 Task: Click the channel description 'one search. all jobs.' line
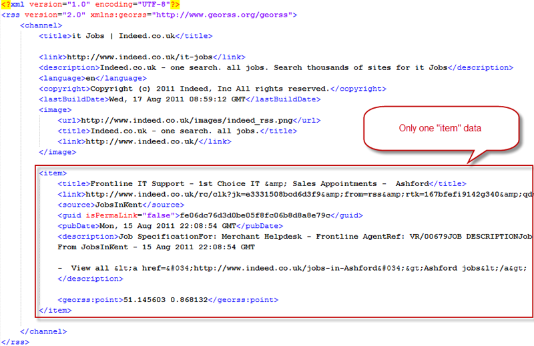pyautogui.click(x=276, y=68)
